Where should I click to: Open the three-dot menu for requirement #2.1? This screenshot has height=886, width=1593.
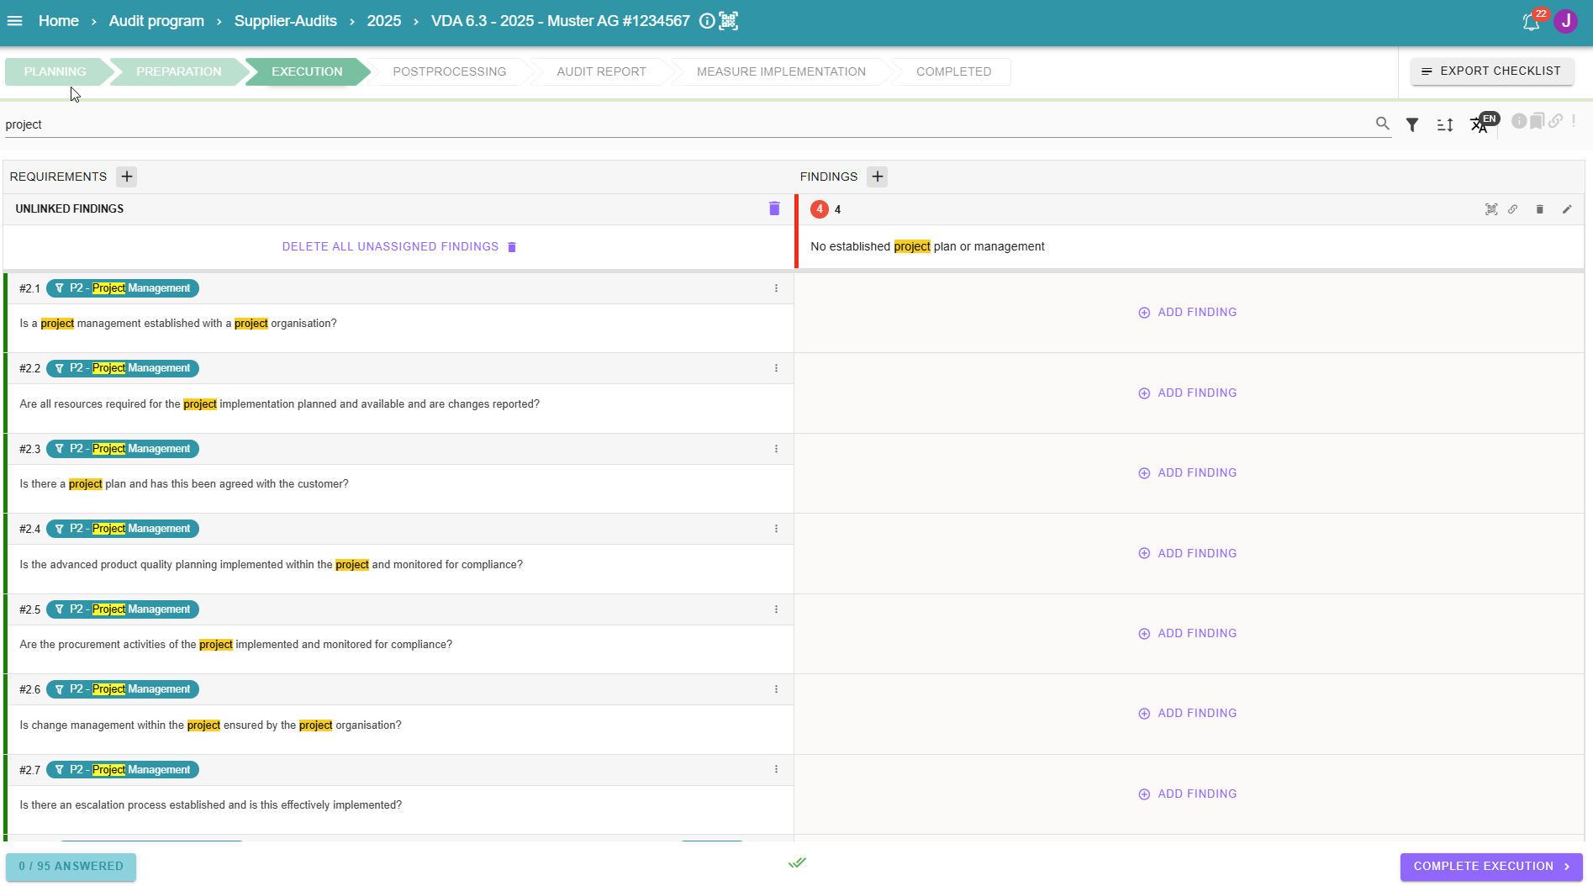(776, 288)
